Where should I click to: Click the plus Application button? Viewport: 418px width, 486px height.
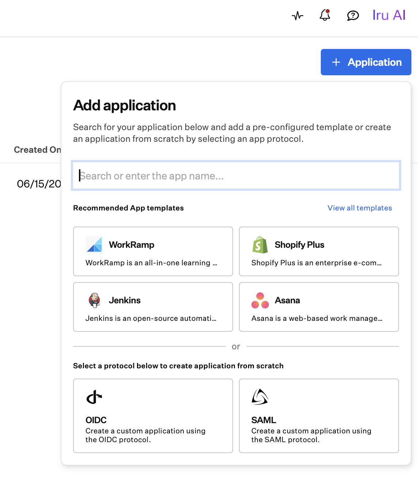pyautogui.click(x=366, y=62)
